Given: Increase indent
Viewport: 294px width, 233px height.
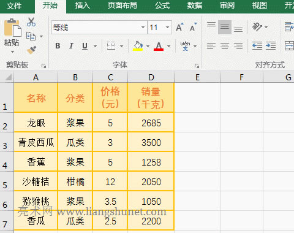Looking at the screenshot, I should coord(271,46).
